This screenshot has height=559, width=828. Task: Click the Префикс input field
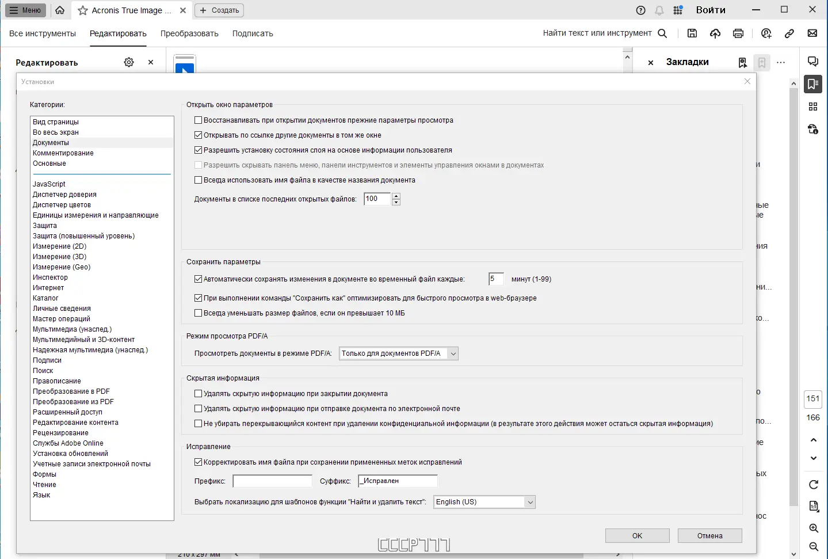(272, 481)
